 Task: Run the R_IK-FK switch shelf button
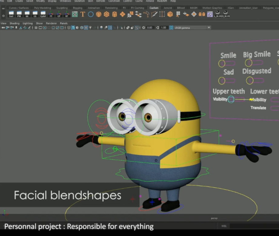point(225,14)
